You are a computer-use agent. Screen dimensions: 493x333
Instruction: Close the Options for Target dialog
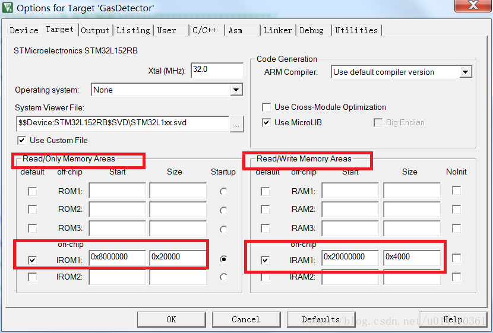click(x=473, y=6)
